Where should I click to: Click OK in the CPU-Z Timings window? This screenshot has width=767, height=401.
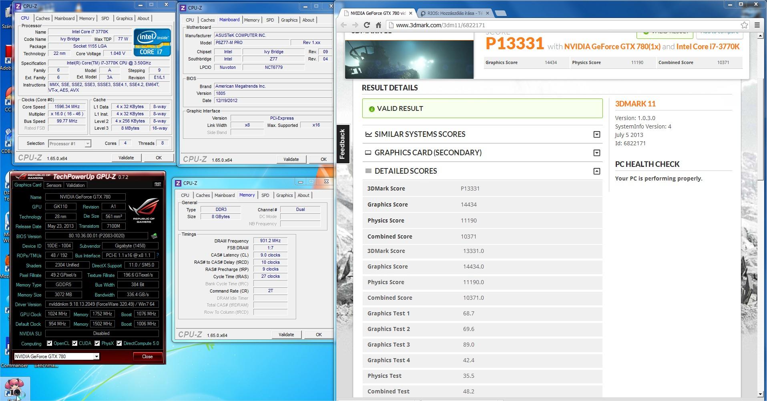319,335
